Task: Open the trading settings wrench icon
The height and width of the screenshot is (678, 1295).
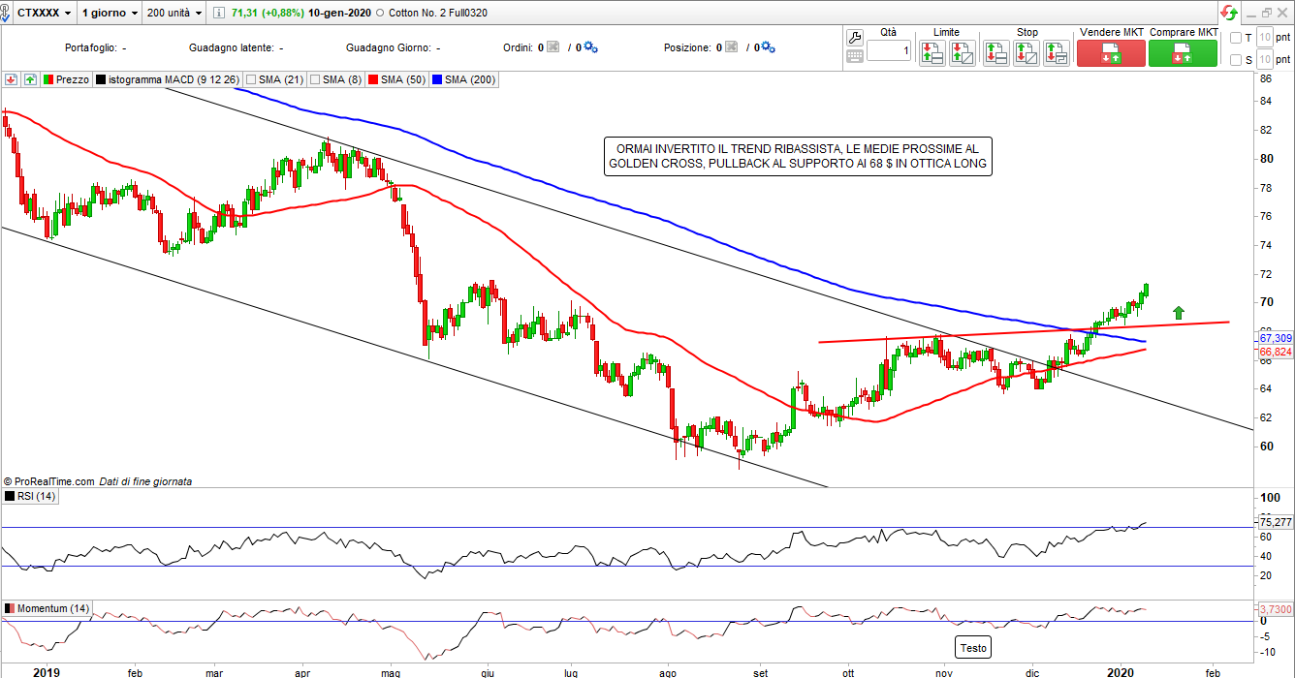Action: coord(854,38)
